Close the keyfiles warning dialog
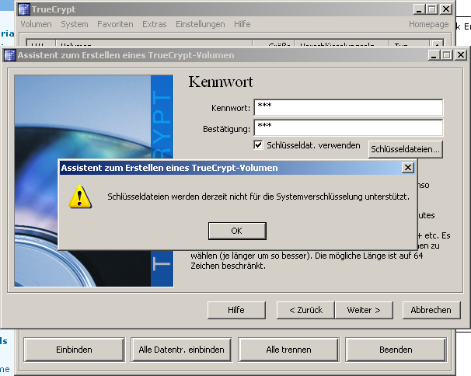Viewport: 471px width, 376px height. pyautogui.click(x=407, y=167)
